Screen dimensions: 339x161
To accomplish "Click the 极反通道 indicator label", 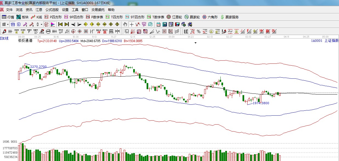I will pos(25,41).
